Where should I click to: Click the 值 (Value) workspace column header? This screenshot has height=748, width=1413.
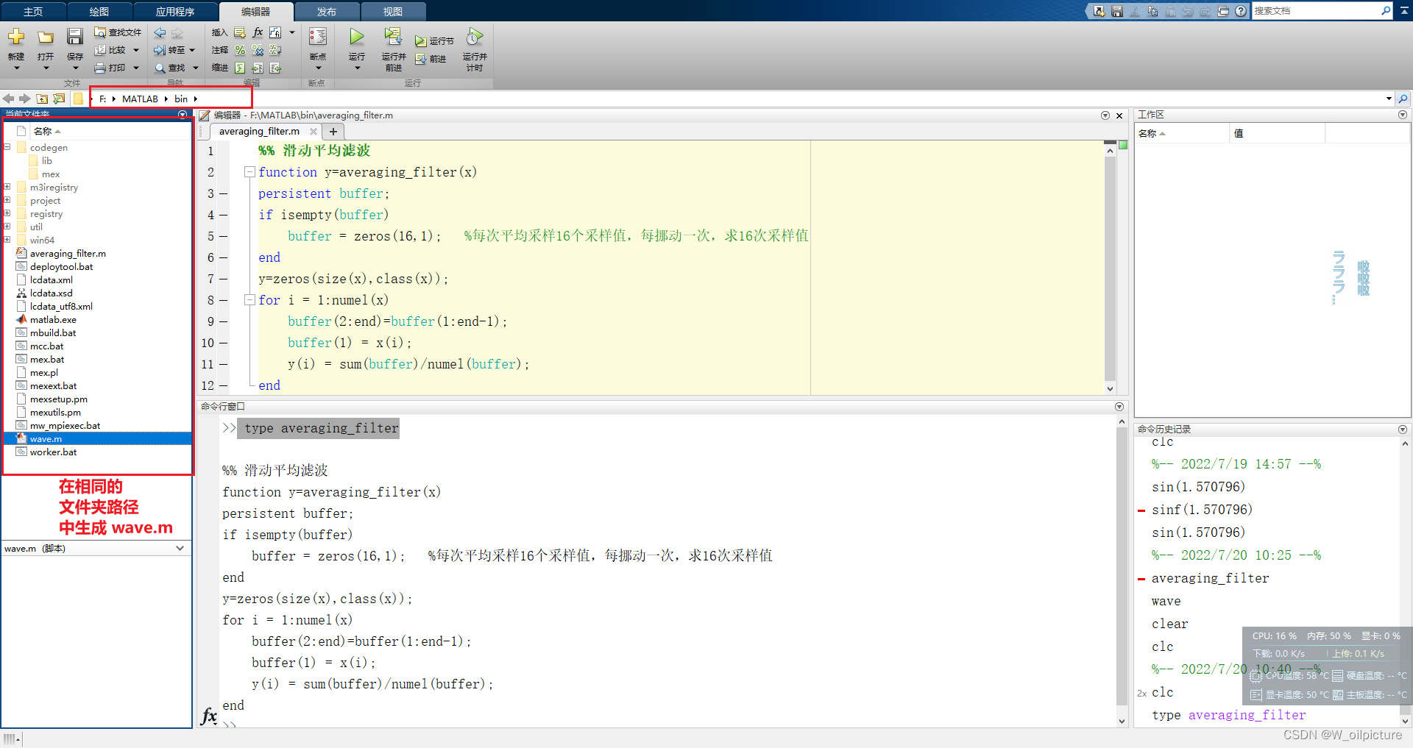tap(1278, 133)
